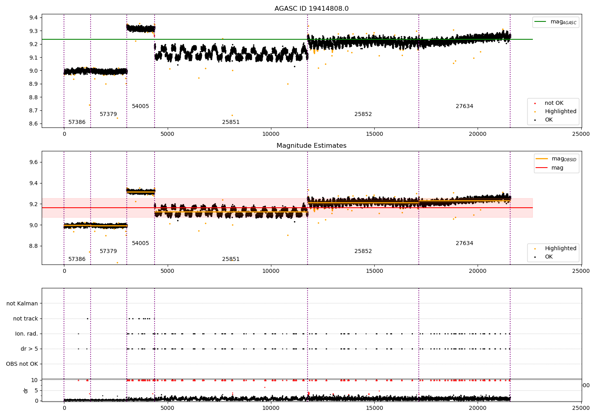Click the orange line sample beside mag OBSID
Viewport: 596px width, 417px height.
(542, 159)
